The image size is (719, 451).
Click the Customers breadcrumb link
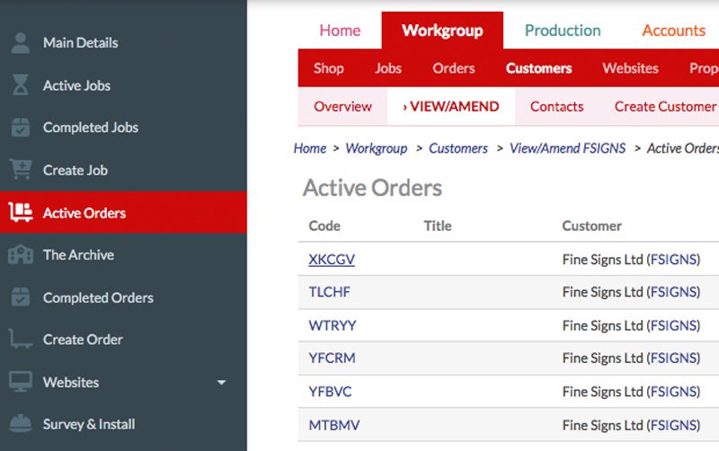coord(458,148)
